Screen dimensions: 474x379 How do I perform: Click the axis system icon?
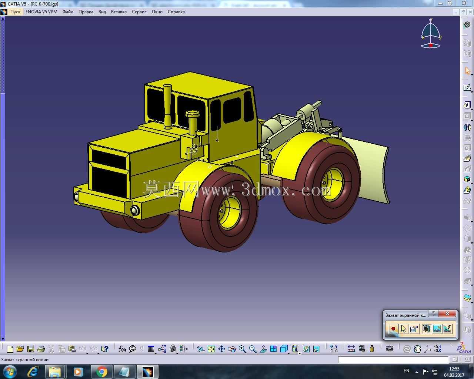point(428,349)
